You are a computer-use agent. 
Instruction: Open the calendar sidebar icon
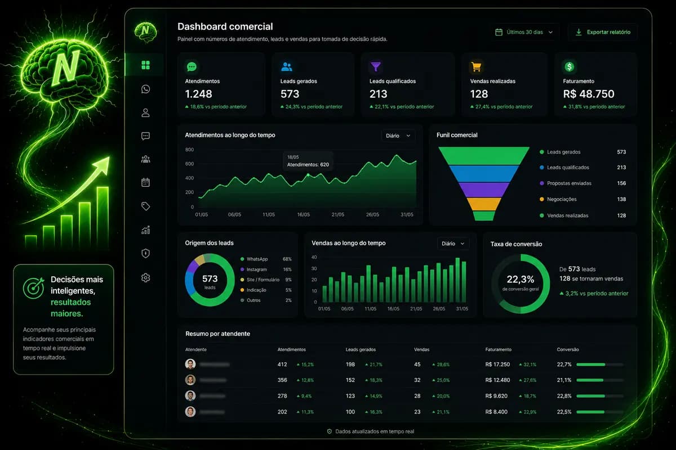coord(145,182)
